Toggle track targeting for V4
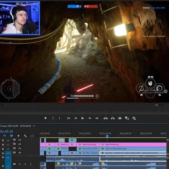The image size is (169, 169). click(8, 140)
